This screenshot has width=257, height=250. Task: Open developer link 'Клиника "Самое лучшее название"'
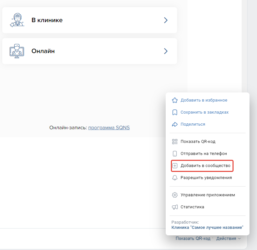point(207,228)
